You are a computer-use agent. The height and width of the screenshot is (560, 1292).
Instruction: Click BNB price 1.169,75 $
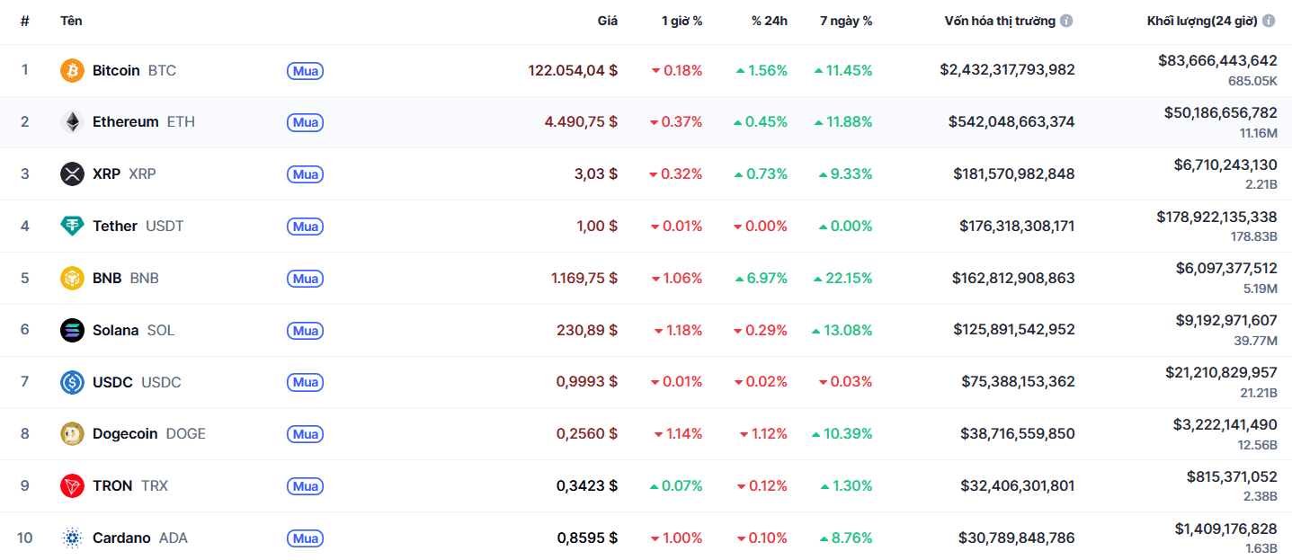(584, 279)
